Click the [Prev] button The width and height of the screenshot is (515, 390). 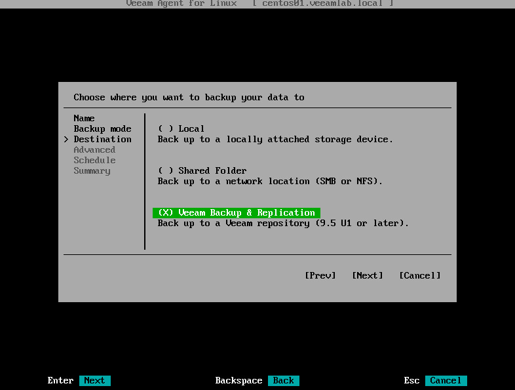(x=320, y=275)
